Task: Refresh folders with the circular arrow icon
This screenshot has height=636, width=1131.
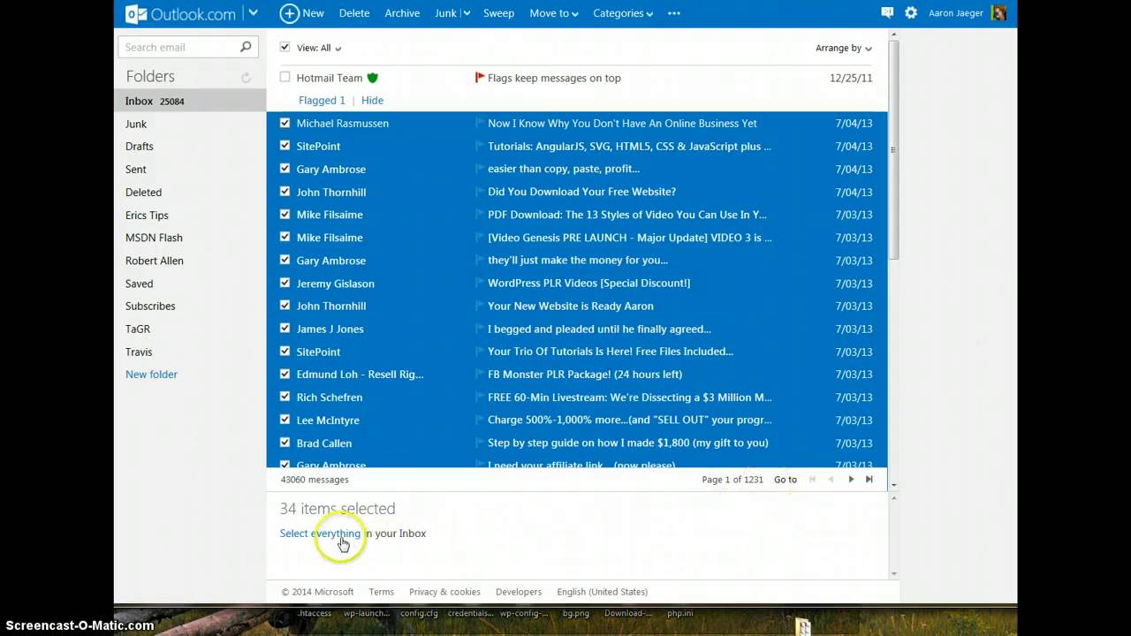Action: 246,78
